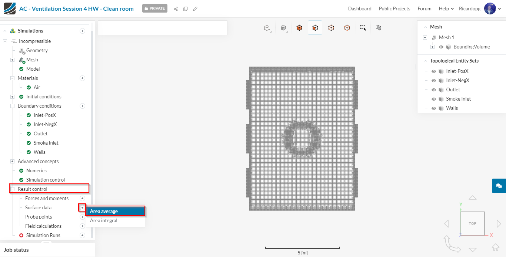Click the SimScale logo icon
The width and height of the screenshot is (506, 257).
click(9, 8)
